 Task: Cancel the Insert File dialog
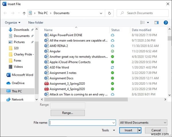click(x=156, y=130)
